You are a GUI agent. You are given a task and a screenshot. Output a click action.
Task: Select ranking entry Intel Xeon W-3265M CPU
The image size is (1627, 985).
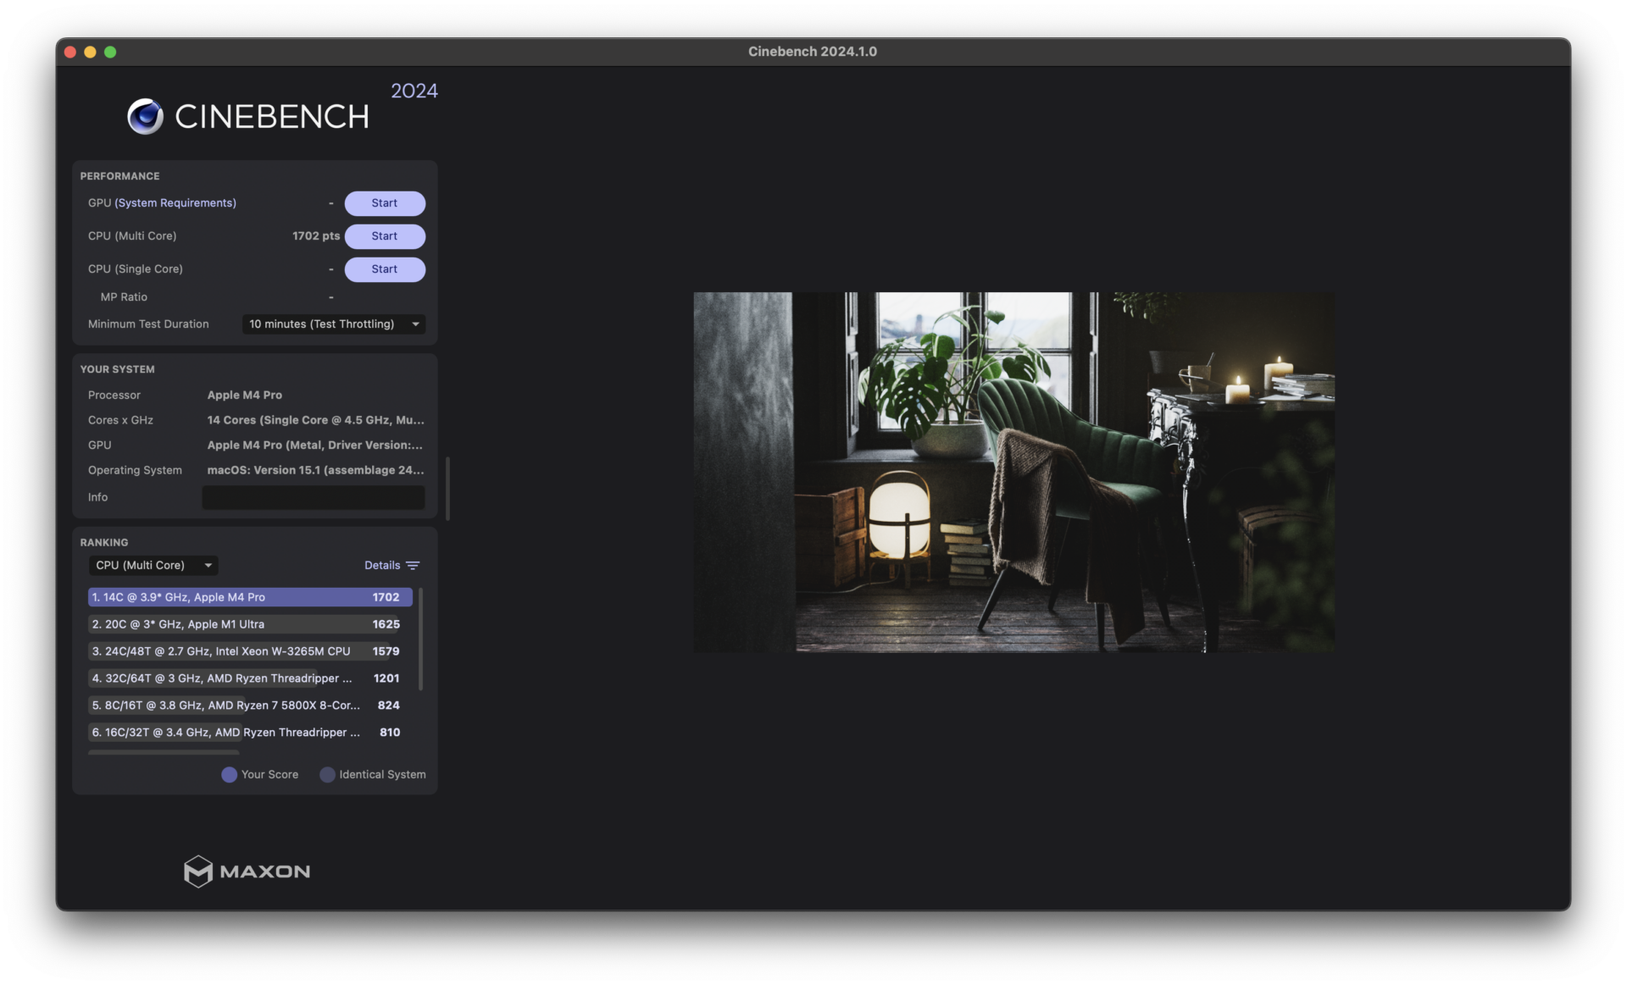point(250,652)
